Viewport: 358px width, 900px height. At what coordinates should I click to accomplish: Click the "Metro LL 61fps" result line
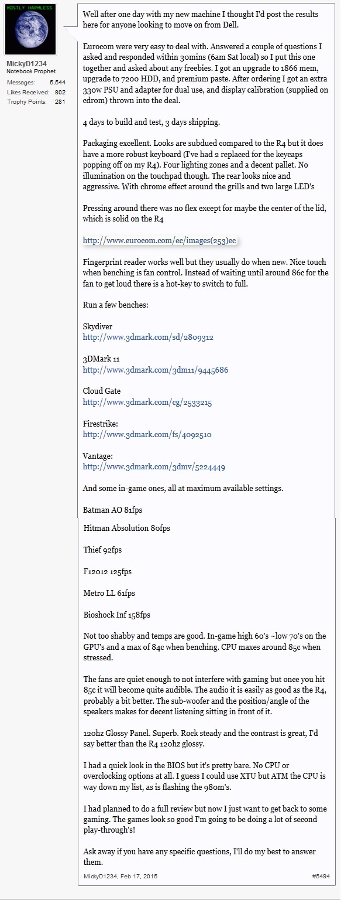coord(109,593)
